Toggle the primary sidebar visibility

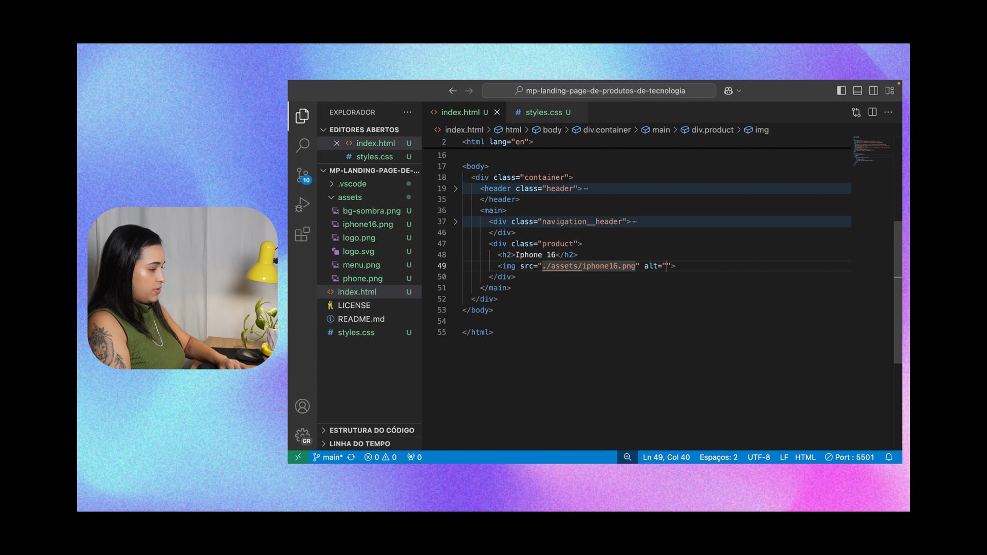tap(842, 90)
